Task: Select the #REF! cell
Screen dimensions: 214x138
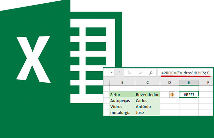Action: [x=189, y=95]
